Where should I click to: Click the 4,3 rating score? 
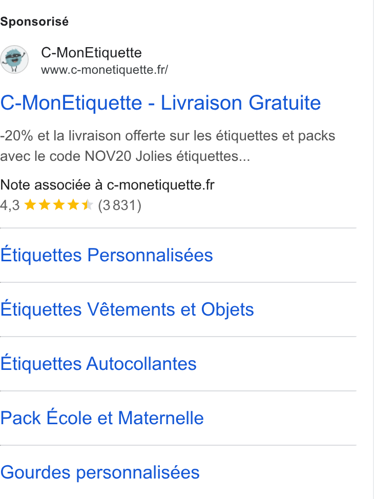(x=10, y=205)
